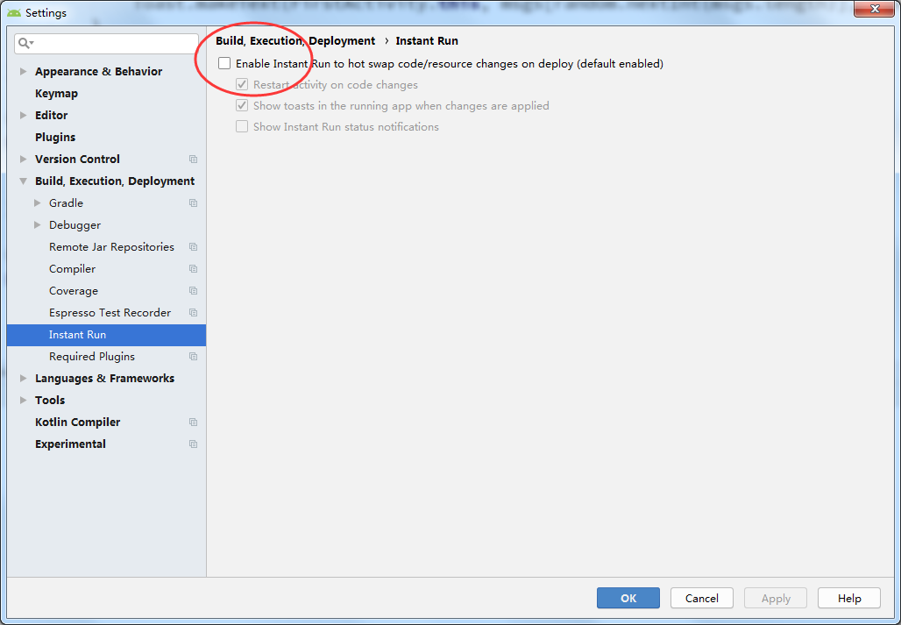
Task: Open Plugins settings page
Action: click(x=55, y=137)
